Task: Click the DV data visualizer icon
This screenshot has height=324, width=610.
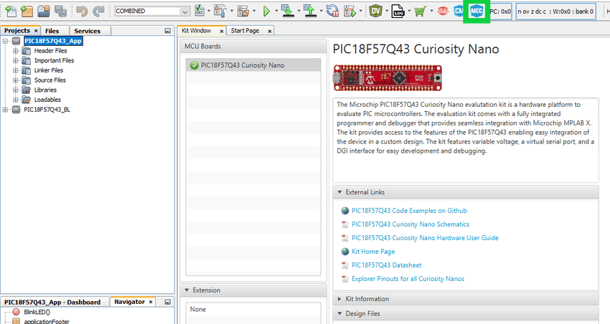Action: point(376,11)
